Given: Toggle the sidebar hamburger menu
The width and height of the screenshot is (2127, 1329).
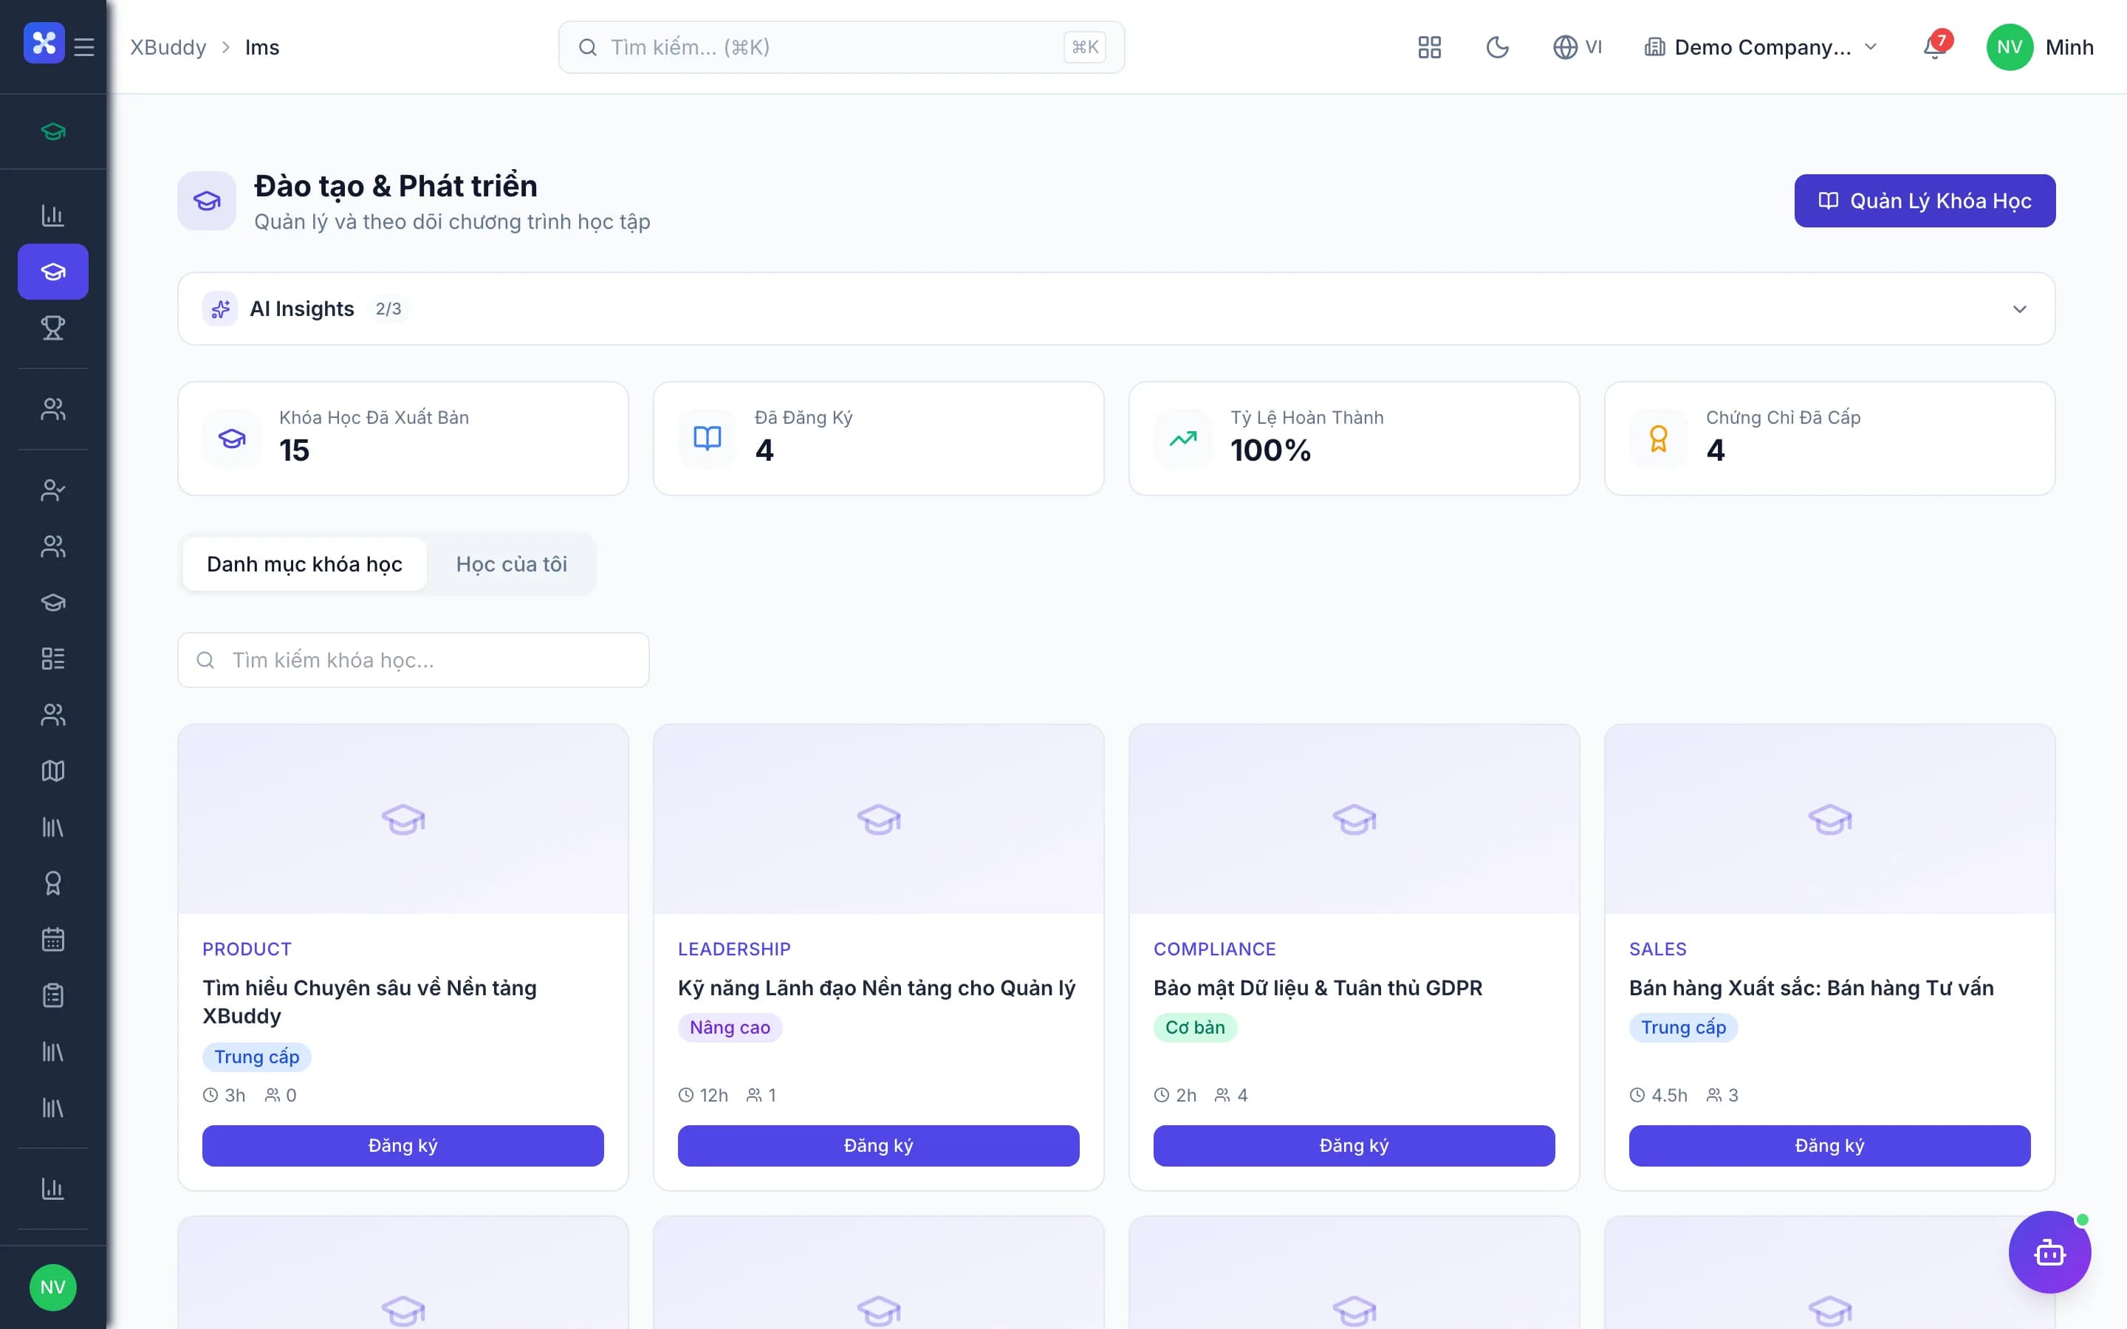Looking at the screenshot, I should (x=84, y=47).
